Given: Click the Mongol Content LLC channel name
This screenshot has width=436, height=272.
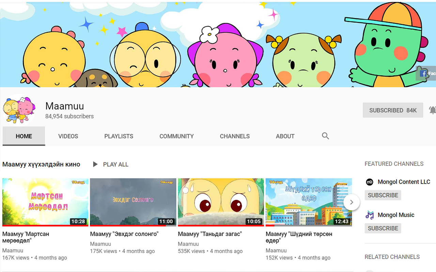Looking at the screenshot, I should coord(404,182).
